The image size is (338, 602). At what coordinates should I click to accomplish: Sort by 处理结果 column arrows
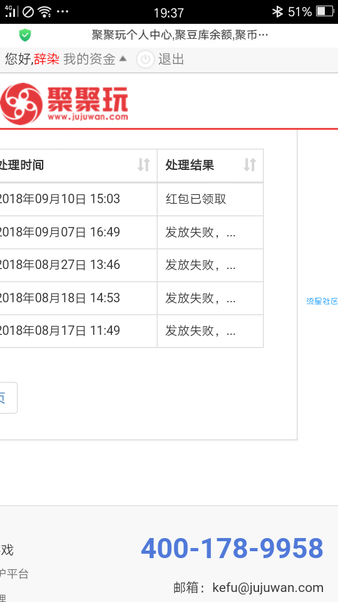pyautogui.click(x=250, y=165)
